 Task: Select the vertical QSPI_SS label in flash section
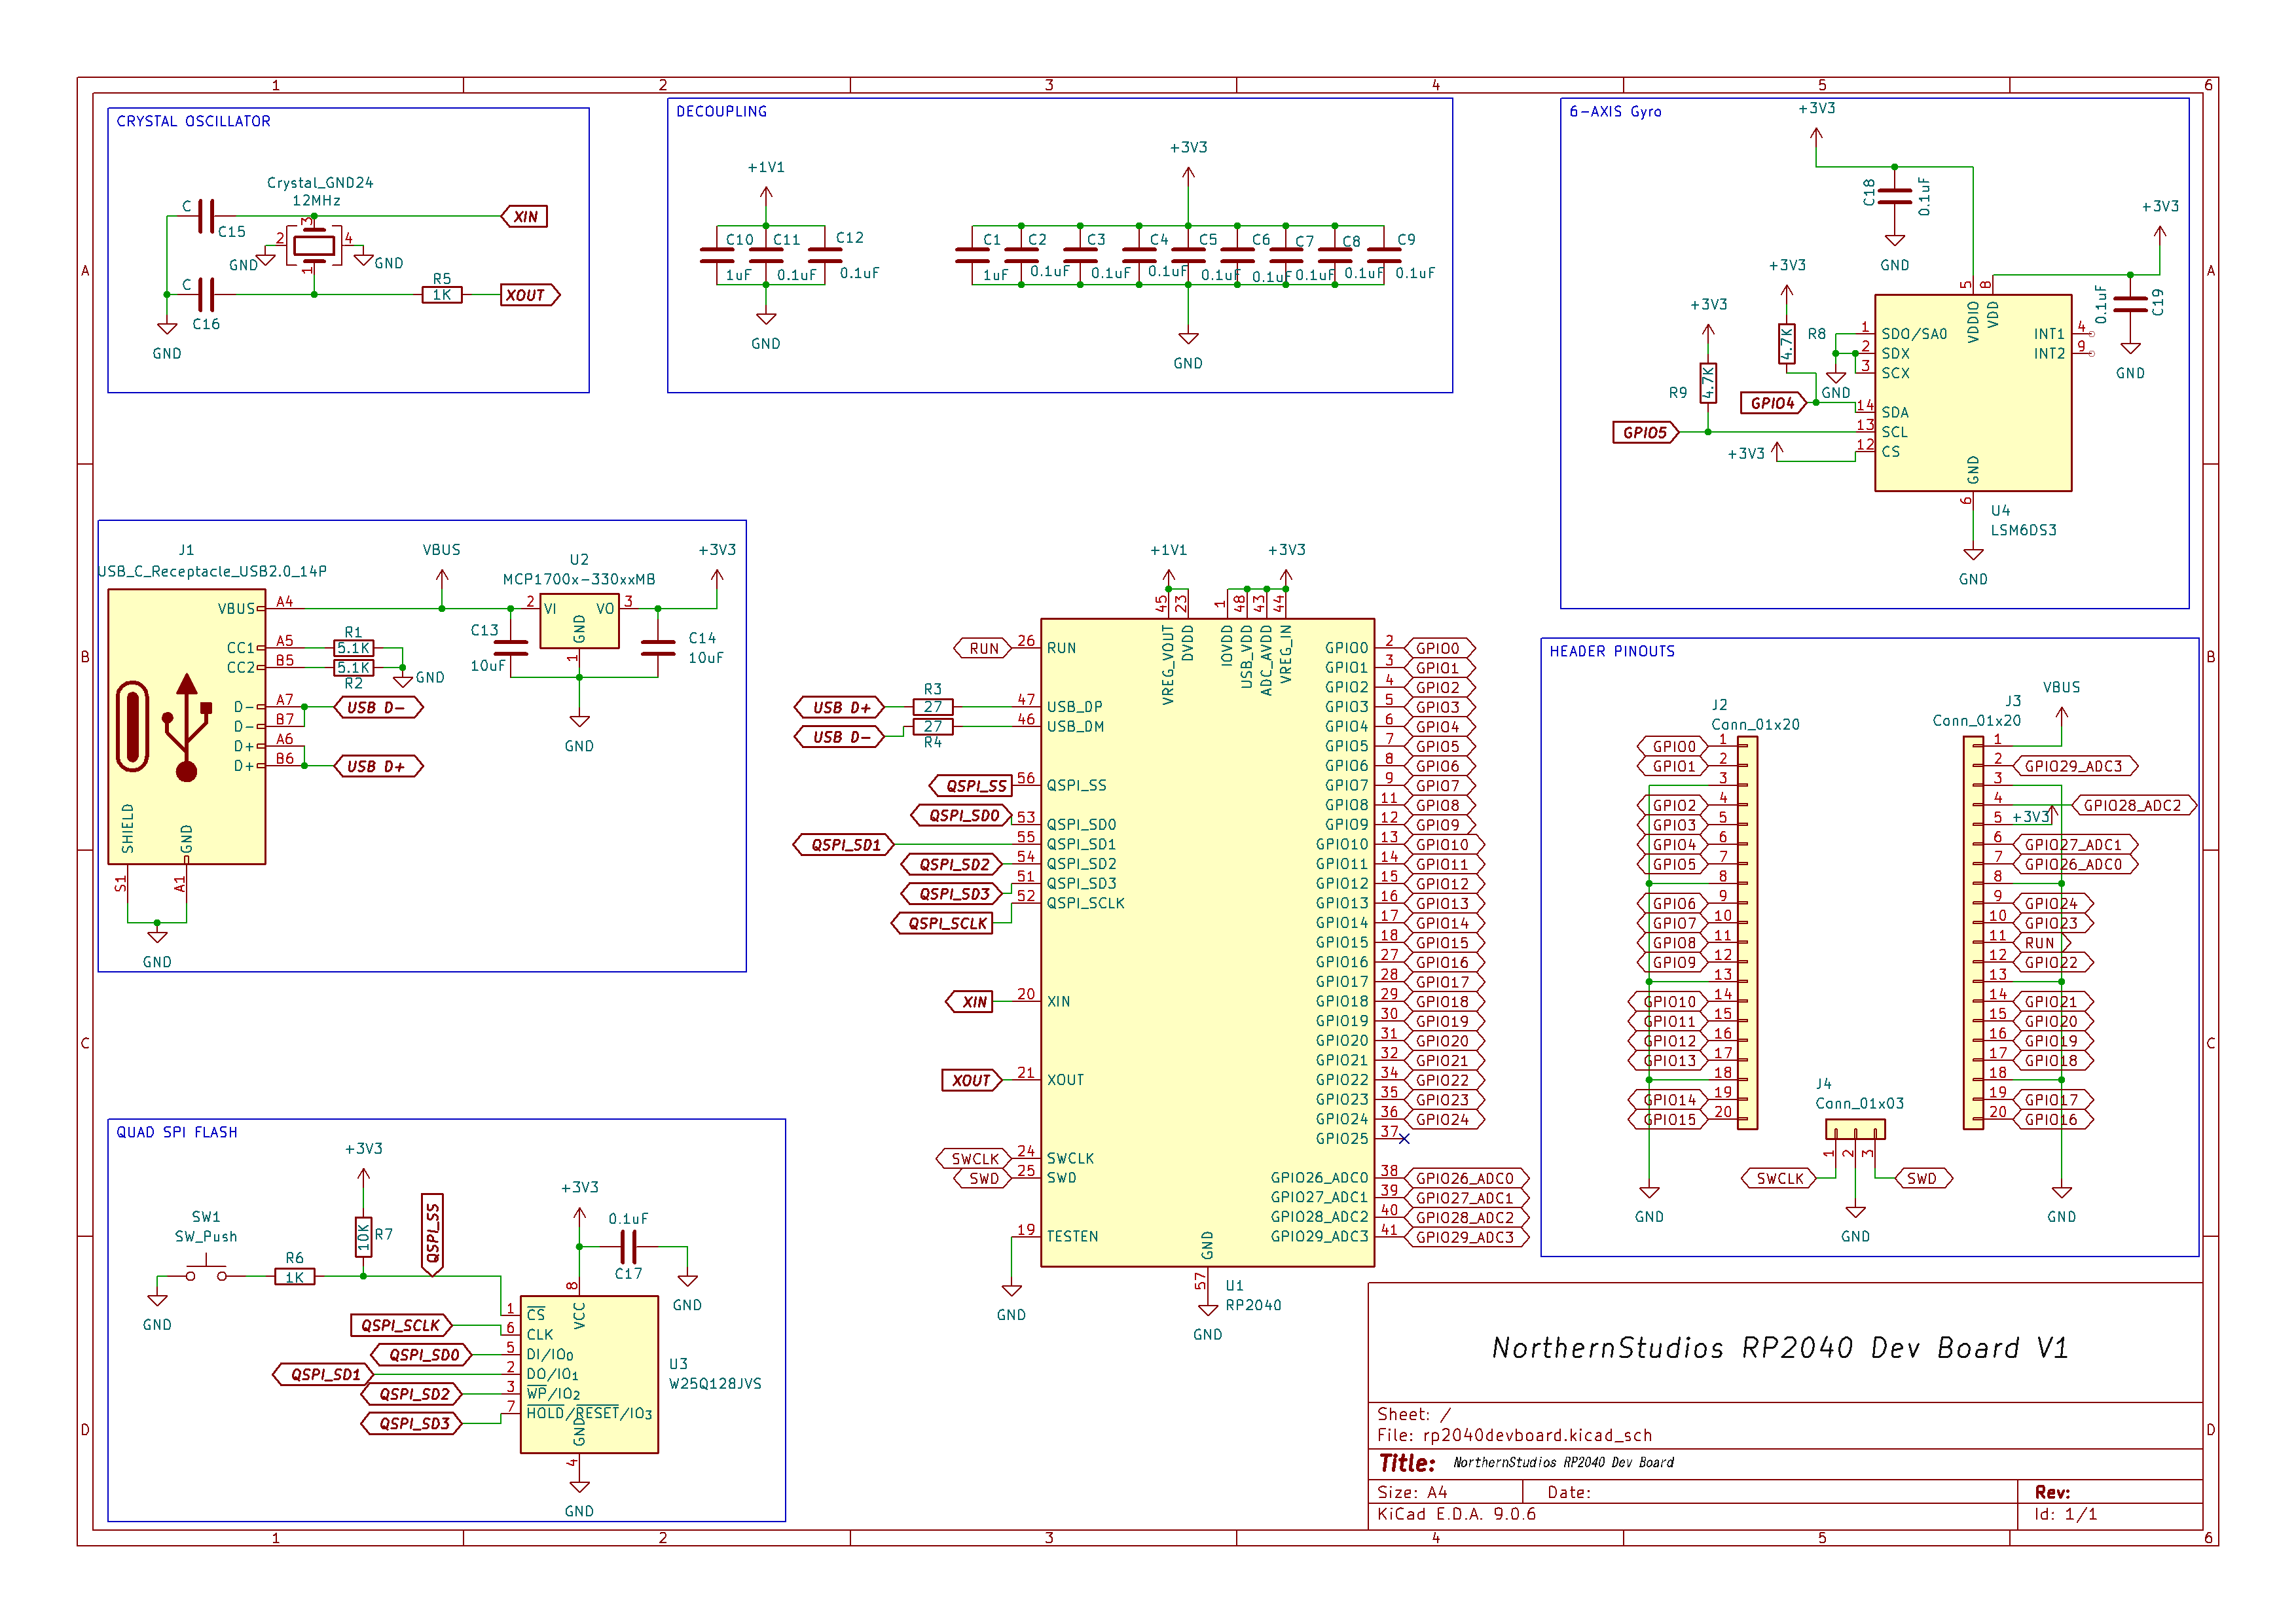(x=432, y=1232)
